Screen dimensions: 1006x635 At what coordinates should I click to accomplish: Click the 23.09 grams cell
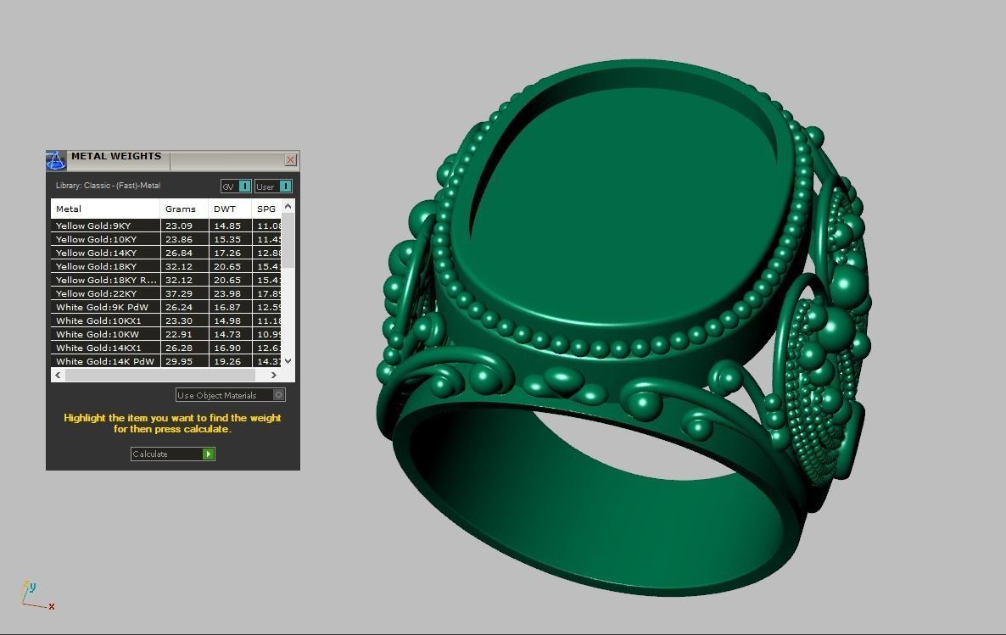pyautogui.click(x=184, y=226)
